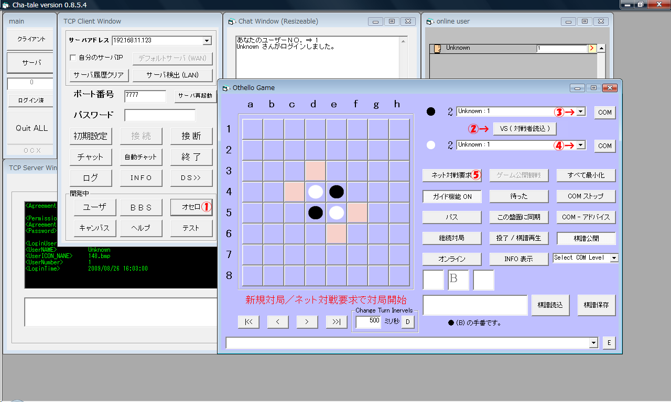Jump to last move with >>| button

pyautogui.click(x=336, y=322)
